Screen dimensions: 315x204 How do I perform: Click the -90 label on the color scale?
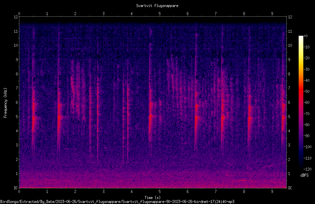306,136
